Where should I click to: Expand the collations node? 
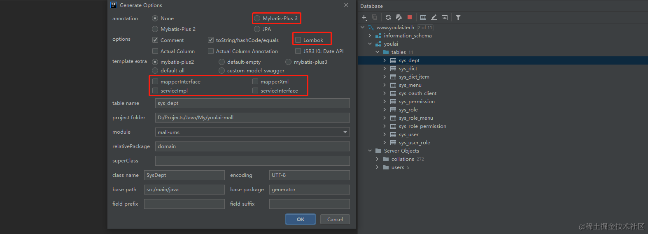coord(378,159)
